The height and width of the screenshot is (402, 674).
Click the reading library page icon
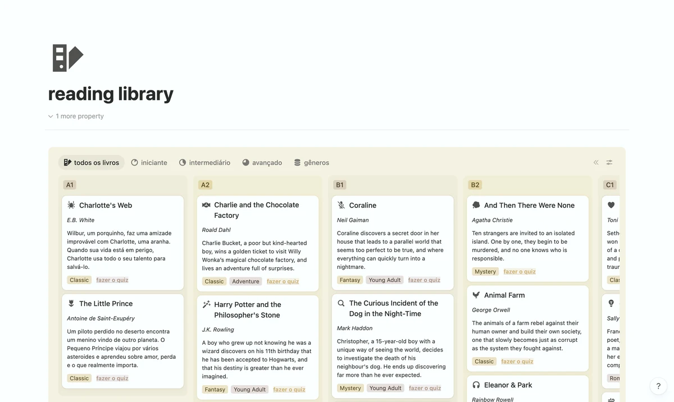(x=67, y=58)
